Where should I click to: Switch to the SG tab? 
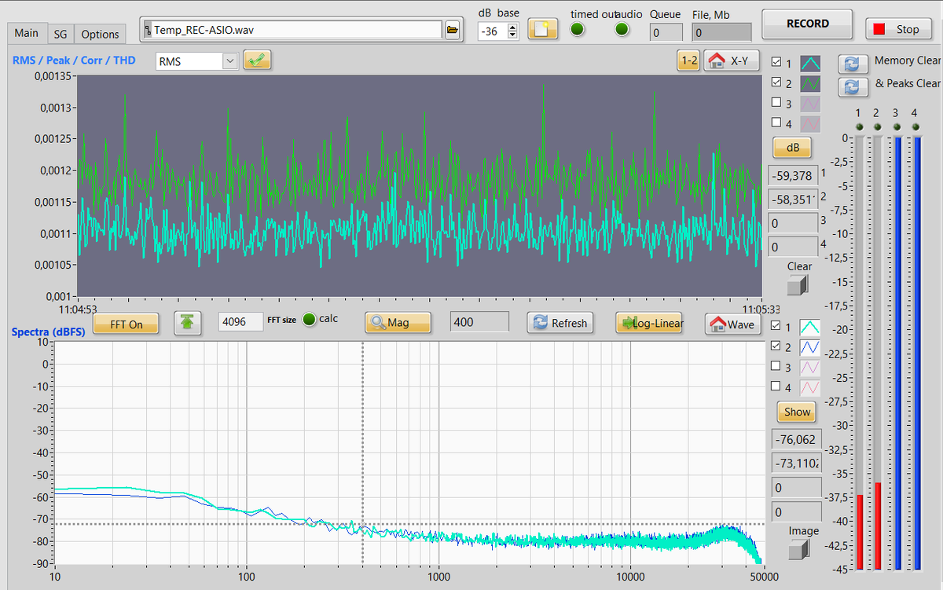pos(60,34)
